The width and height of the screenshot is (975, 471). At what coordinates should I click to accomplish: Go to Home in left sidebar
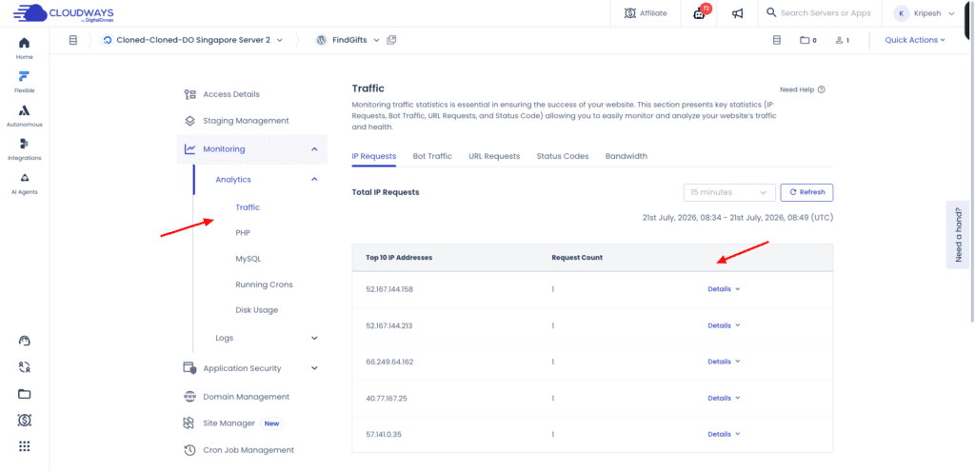point(24,48)
